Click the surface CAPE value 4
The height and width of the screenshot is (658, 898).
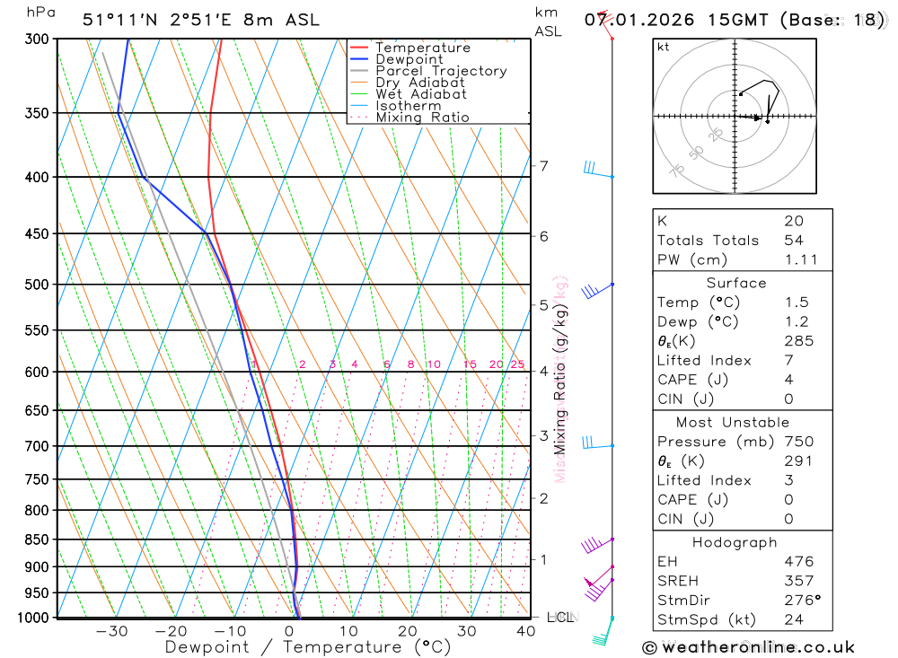(789, 380)
